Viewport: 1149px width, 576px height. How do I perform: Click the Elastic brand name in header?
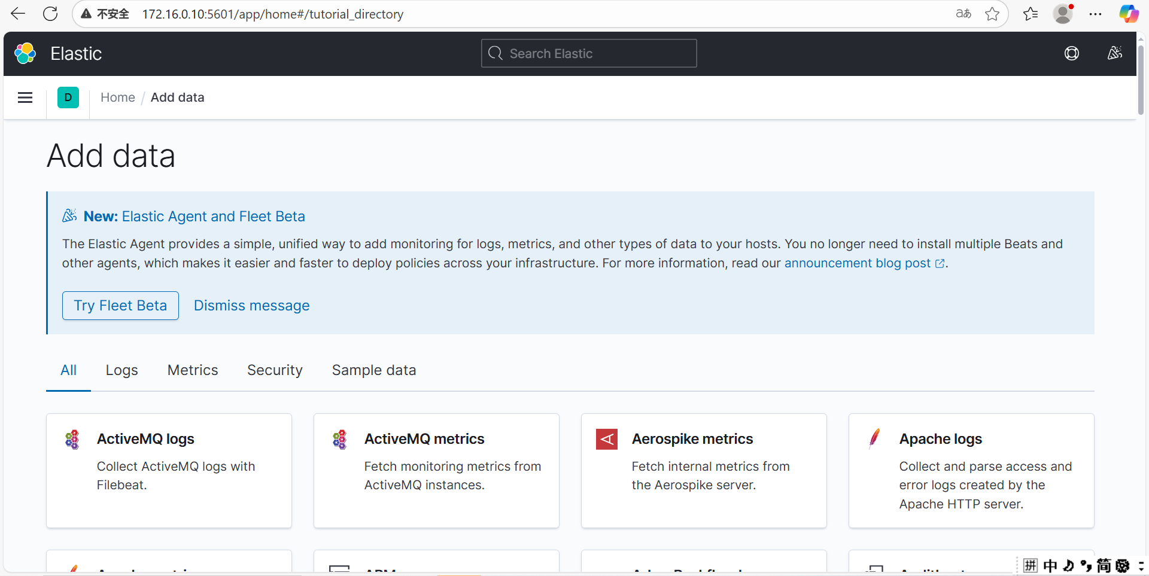pos(76,53)
